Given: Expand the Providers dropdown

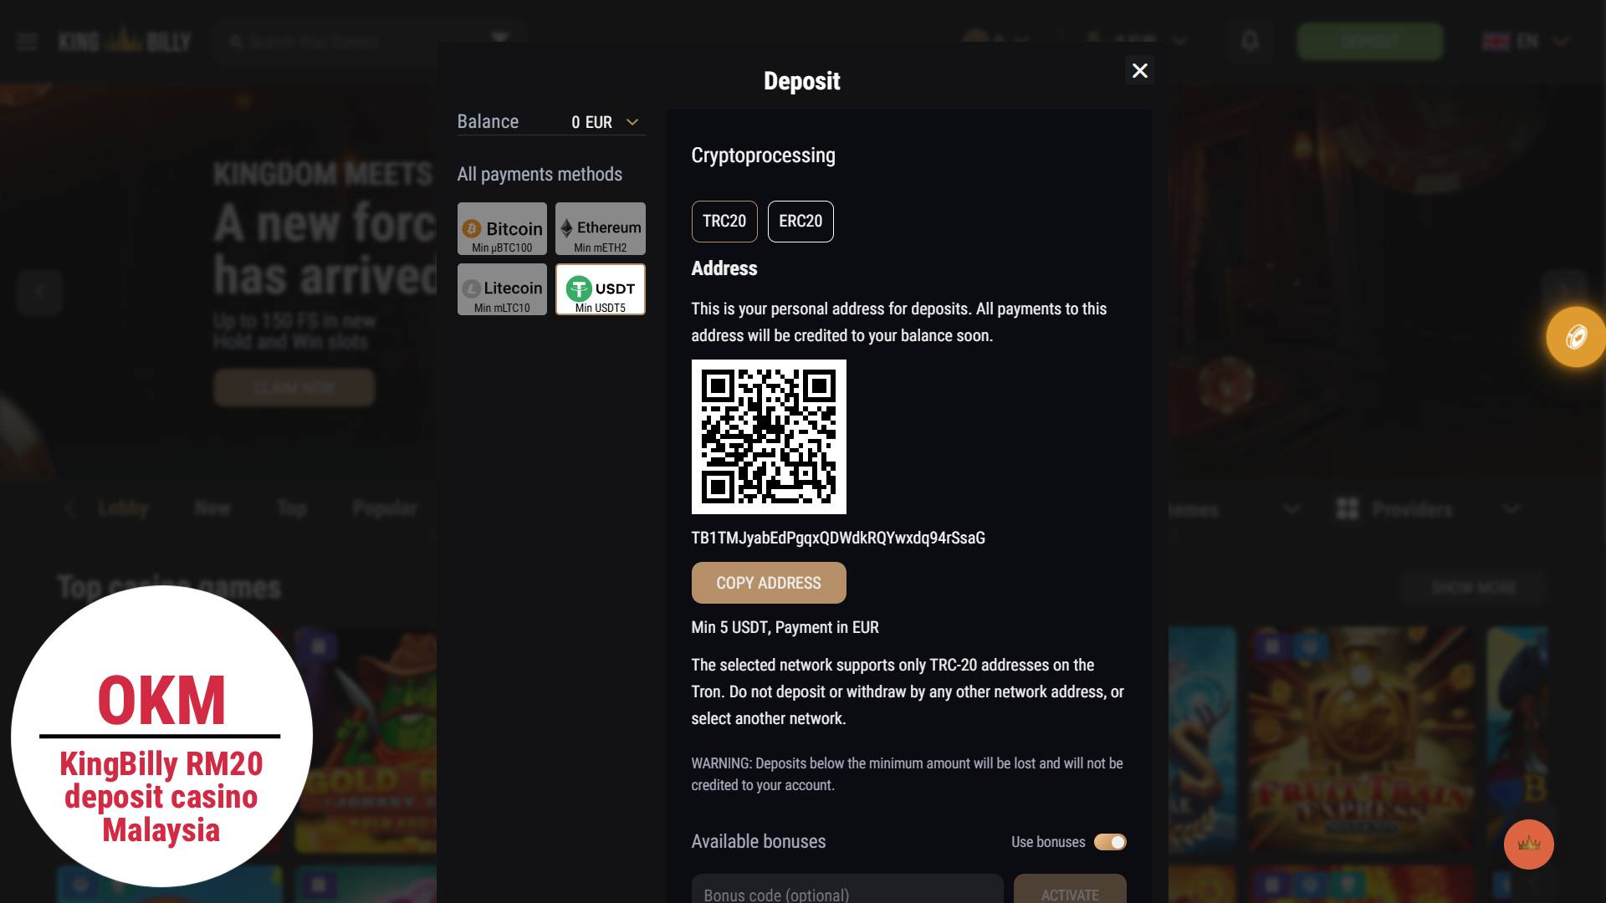Looking at the screenshot, I should (1511, 509).
